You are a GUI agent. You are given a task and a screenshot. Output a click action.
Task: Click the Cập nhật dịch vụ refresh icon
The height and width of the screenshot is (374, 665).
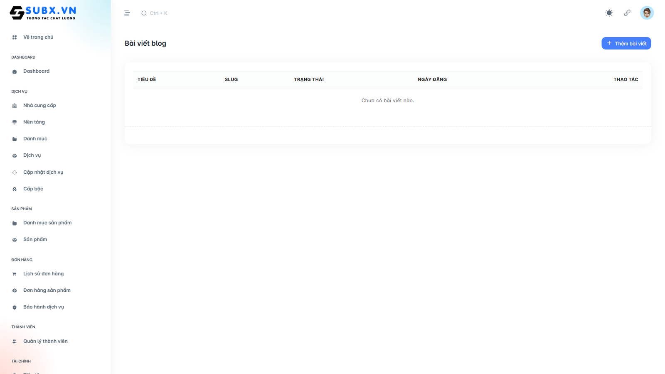point(15,172)
